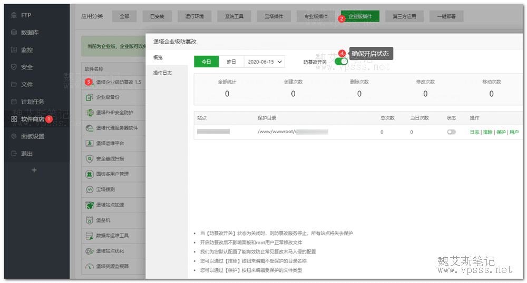
Task: Select the 企业版插件 category tab
Action: [x=360, y=16]
